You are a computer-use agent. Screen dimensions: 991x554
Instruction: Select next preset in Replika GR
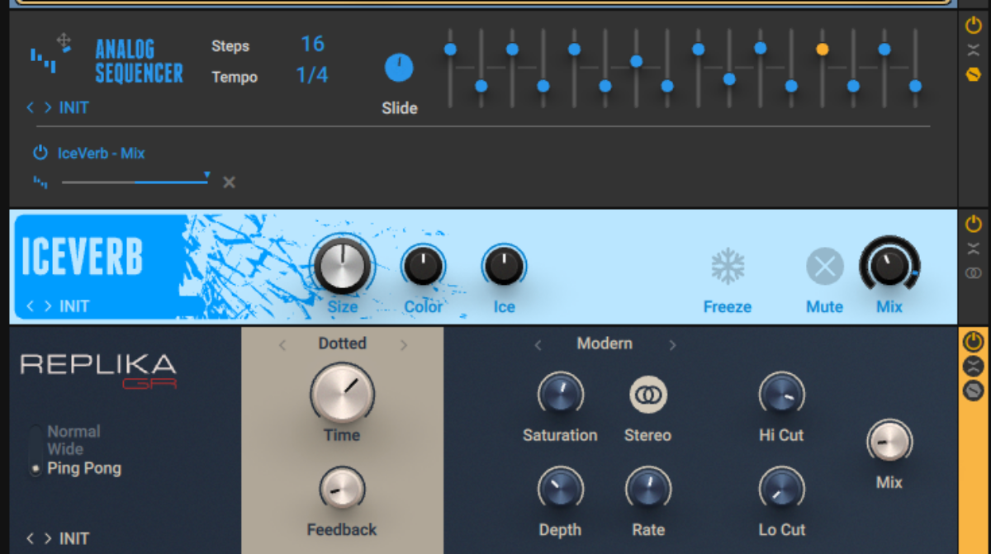[x=48, y=538]
